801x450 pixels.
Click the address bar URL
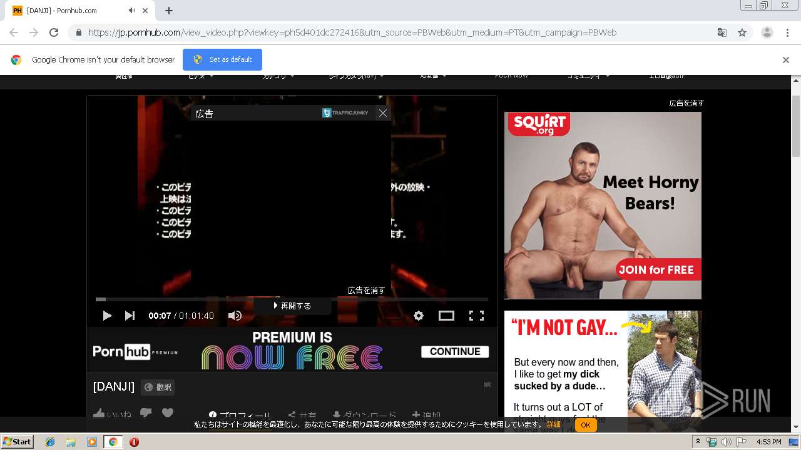(352, 32)
